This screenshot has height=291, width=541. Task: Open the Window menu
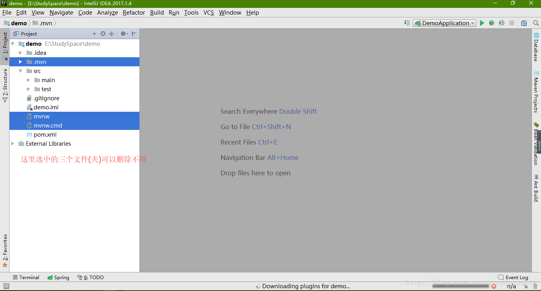click(x=230, y=13)
